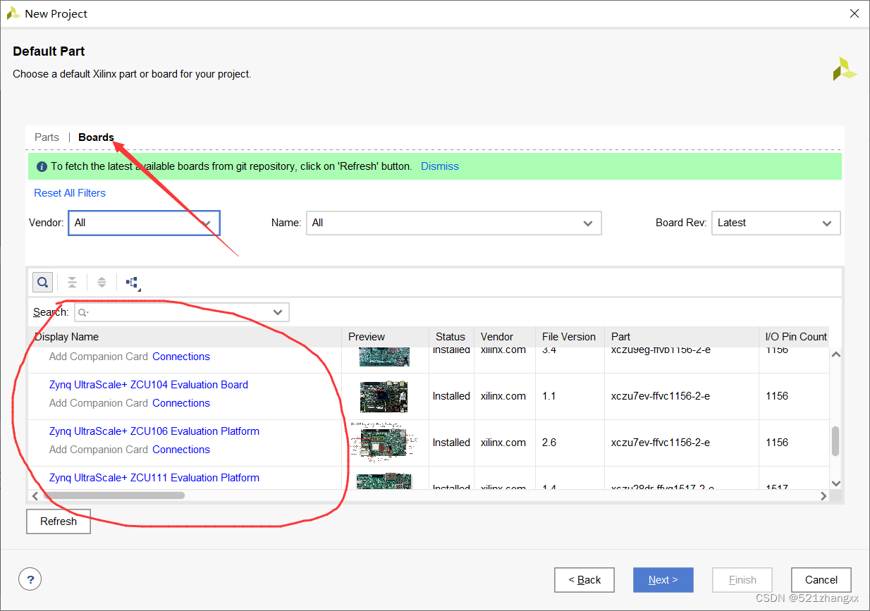Viewport: 870px width, 611px height.
Task: Click file version 1.1 cell
Action: 549,396
